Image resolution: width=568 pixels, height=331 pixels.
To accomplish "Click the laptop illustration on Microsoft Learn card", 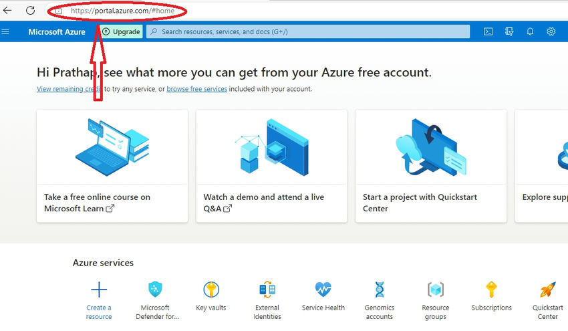I will (x=112, y=147).
